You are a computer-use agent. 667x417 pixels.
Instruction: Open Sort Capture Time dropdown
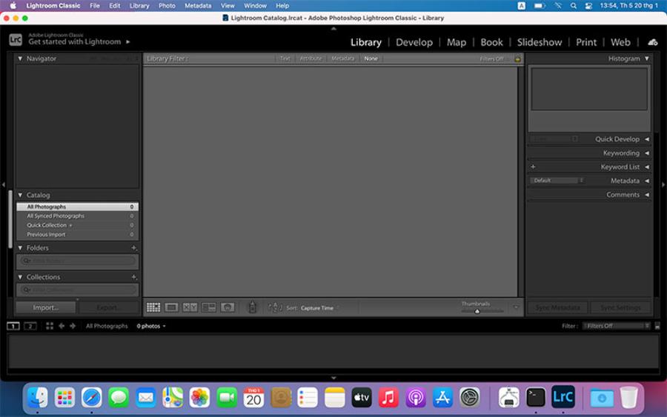click(x=319, y=308)
